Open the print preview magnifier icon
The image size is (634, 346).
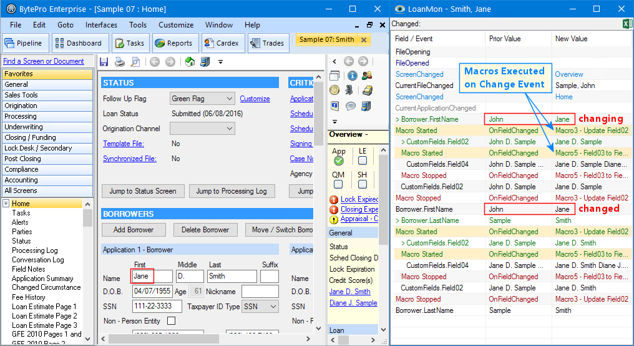135,62
